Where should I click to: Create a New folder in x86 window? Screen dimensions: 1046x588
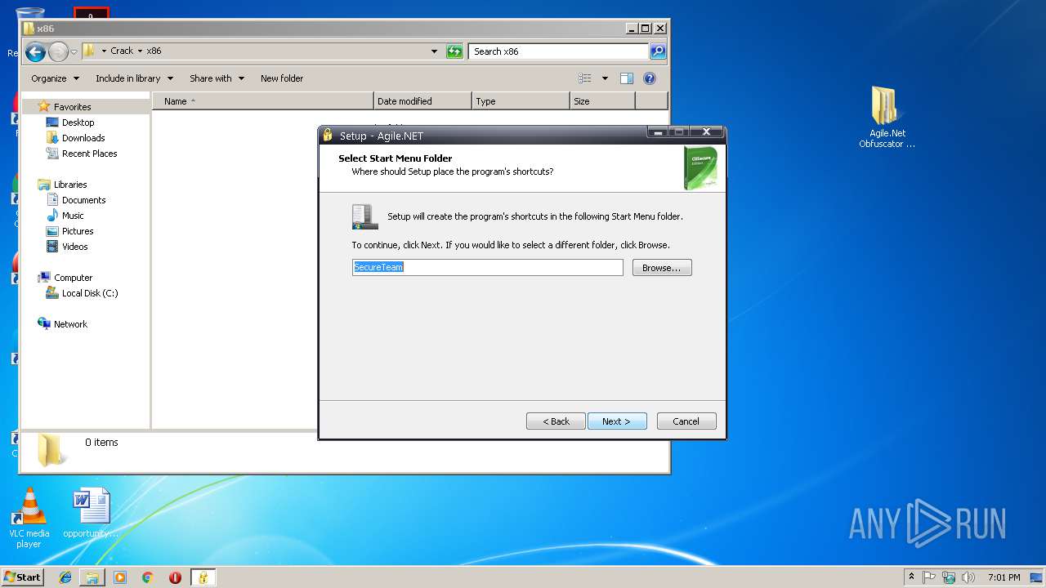point(282,78)
